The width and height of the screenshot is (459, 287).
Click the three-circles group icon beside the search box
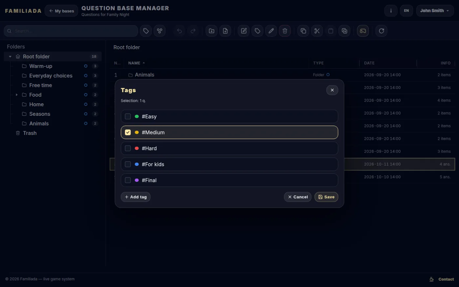point(160,31)
